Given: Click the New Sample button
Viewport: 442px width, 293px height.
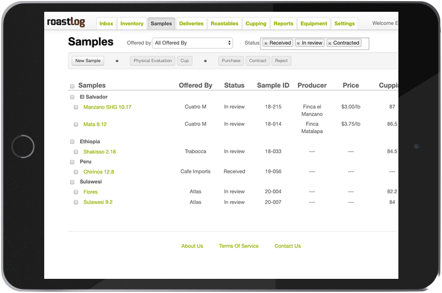Looking at the screenshot, I should (88, 61).
